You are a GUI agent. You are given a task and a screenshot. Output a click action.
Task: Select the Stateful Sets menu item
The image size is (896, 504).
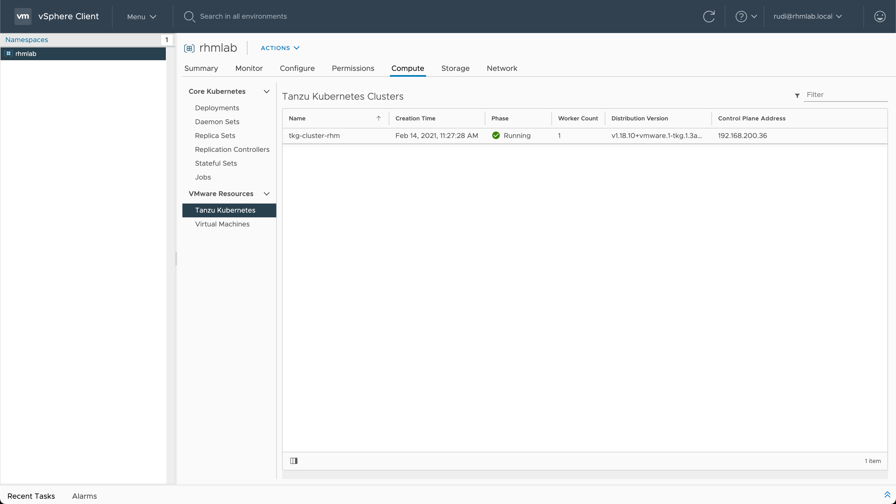pos(215,163)
